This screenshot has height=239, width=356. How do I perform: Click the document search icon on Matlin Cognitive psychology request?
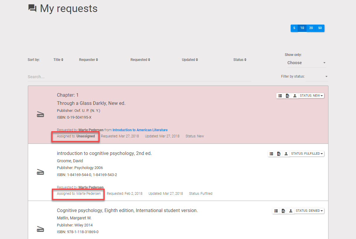click(283, 211)
